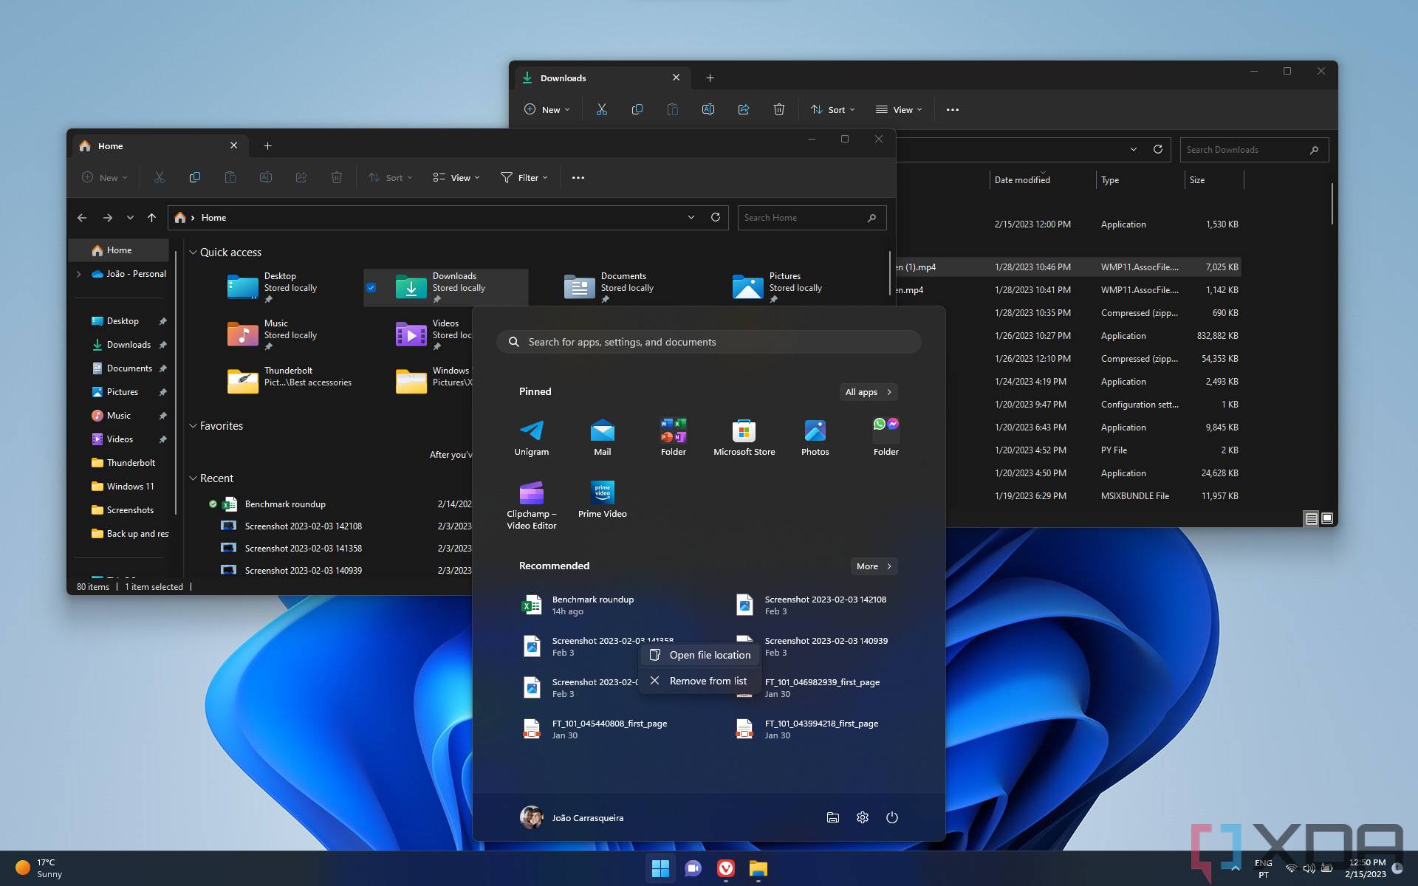Open Filter dropdown in Home window
This screenshot has width=1418, height=886.
(524, 177)
